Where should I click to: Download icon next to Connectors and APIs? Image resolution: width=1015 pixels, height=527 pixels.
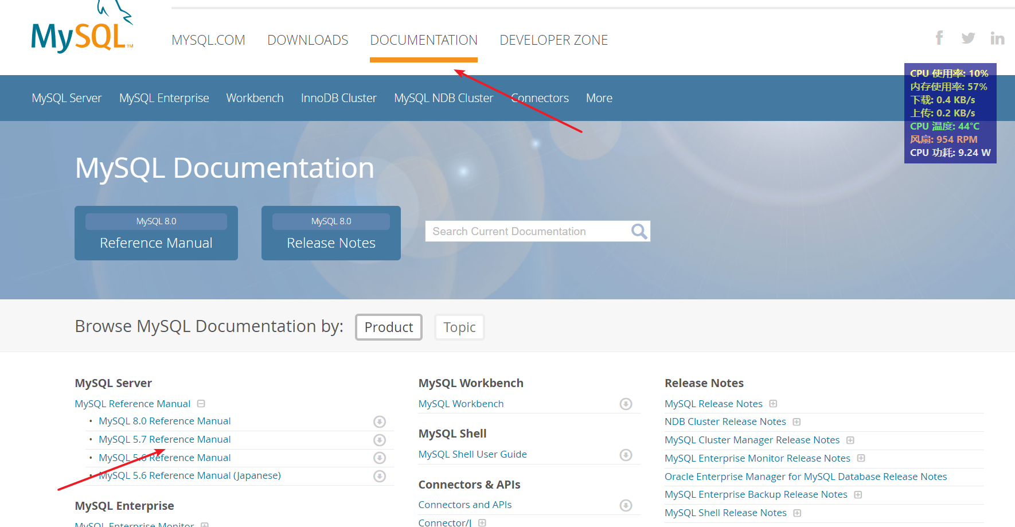pyautogui.click(x=626, y=505)
